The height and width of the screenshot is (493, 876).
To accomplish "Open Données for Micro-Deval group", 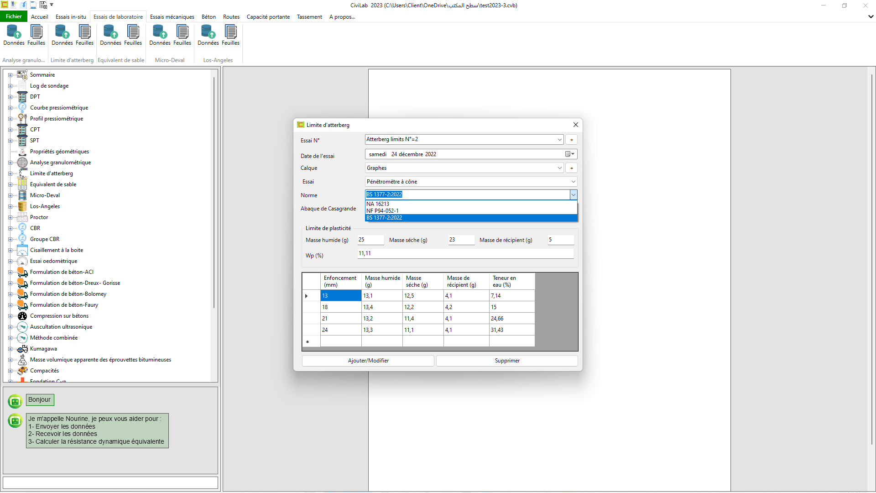I will point(160,35).
